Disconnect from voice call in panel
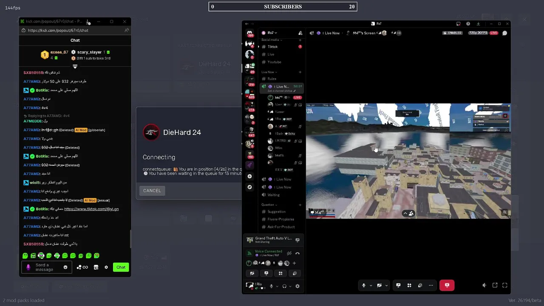This screenshot has height=306, width=544. point(297,253)
